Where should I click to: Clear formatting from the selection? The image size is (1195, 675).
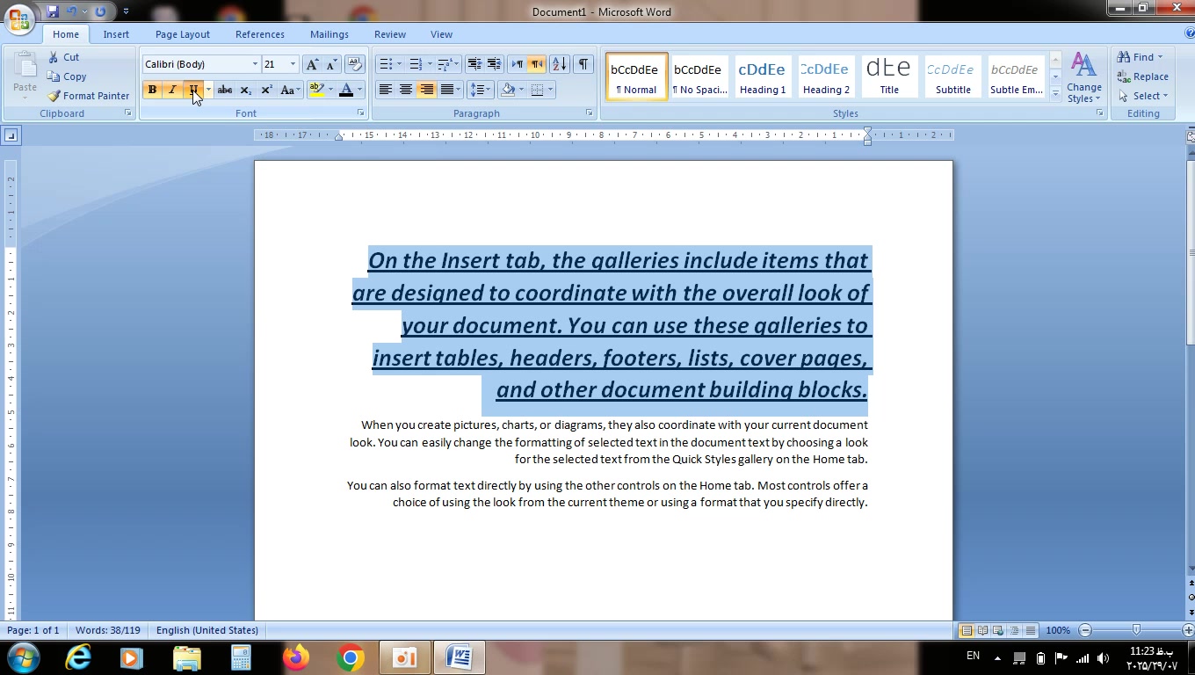[355, 64]
